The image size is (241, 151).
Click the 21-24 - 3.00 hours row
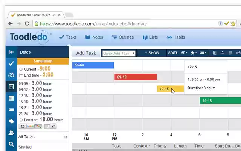click(35, 113)
